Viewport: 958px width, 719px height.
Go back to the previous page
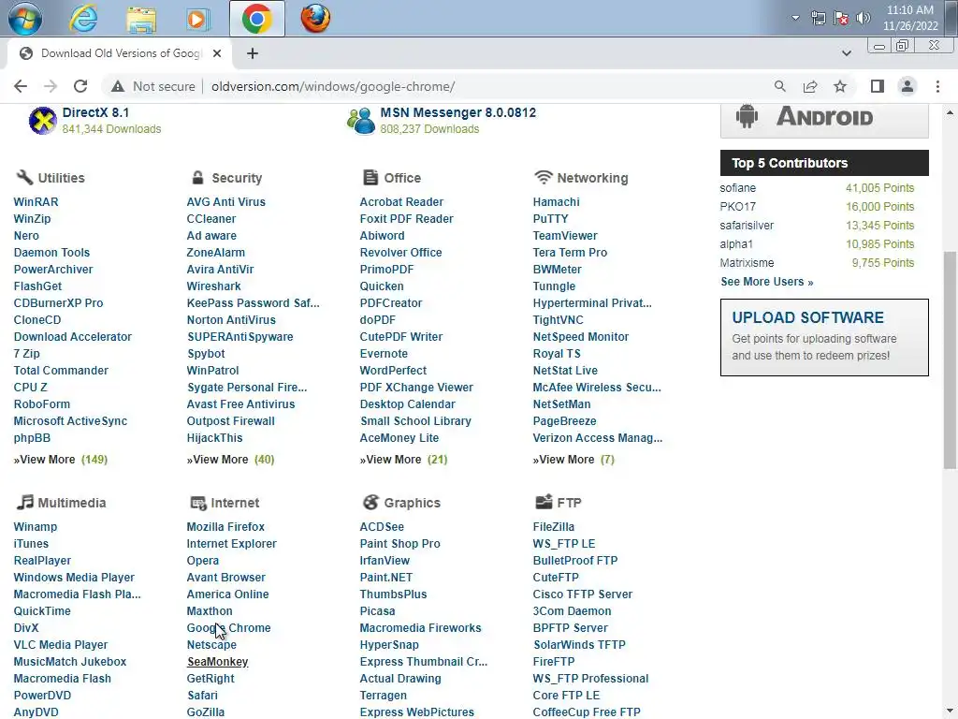coord(21,86)
